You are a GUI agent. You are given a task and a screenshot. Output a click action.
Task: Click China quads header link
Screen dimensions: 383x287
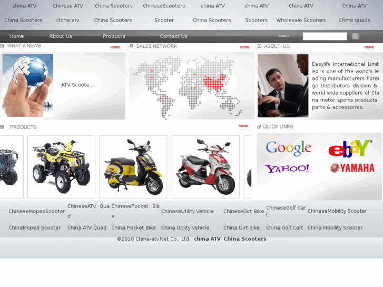click(354, 20)
